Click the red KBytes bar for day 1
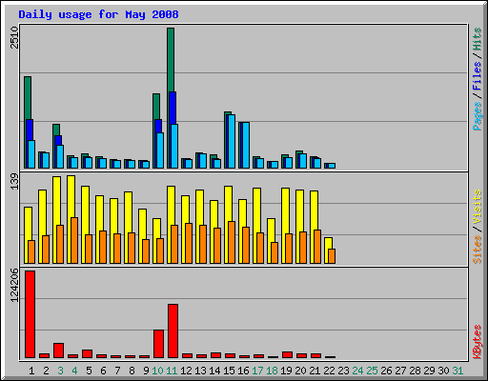488x381 pixels. pyautogui.click(x=30, y=314)
